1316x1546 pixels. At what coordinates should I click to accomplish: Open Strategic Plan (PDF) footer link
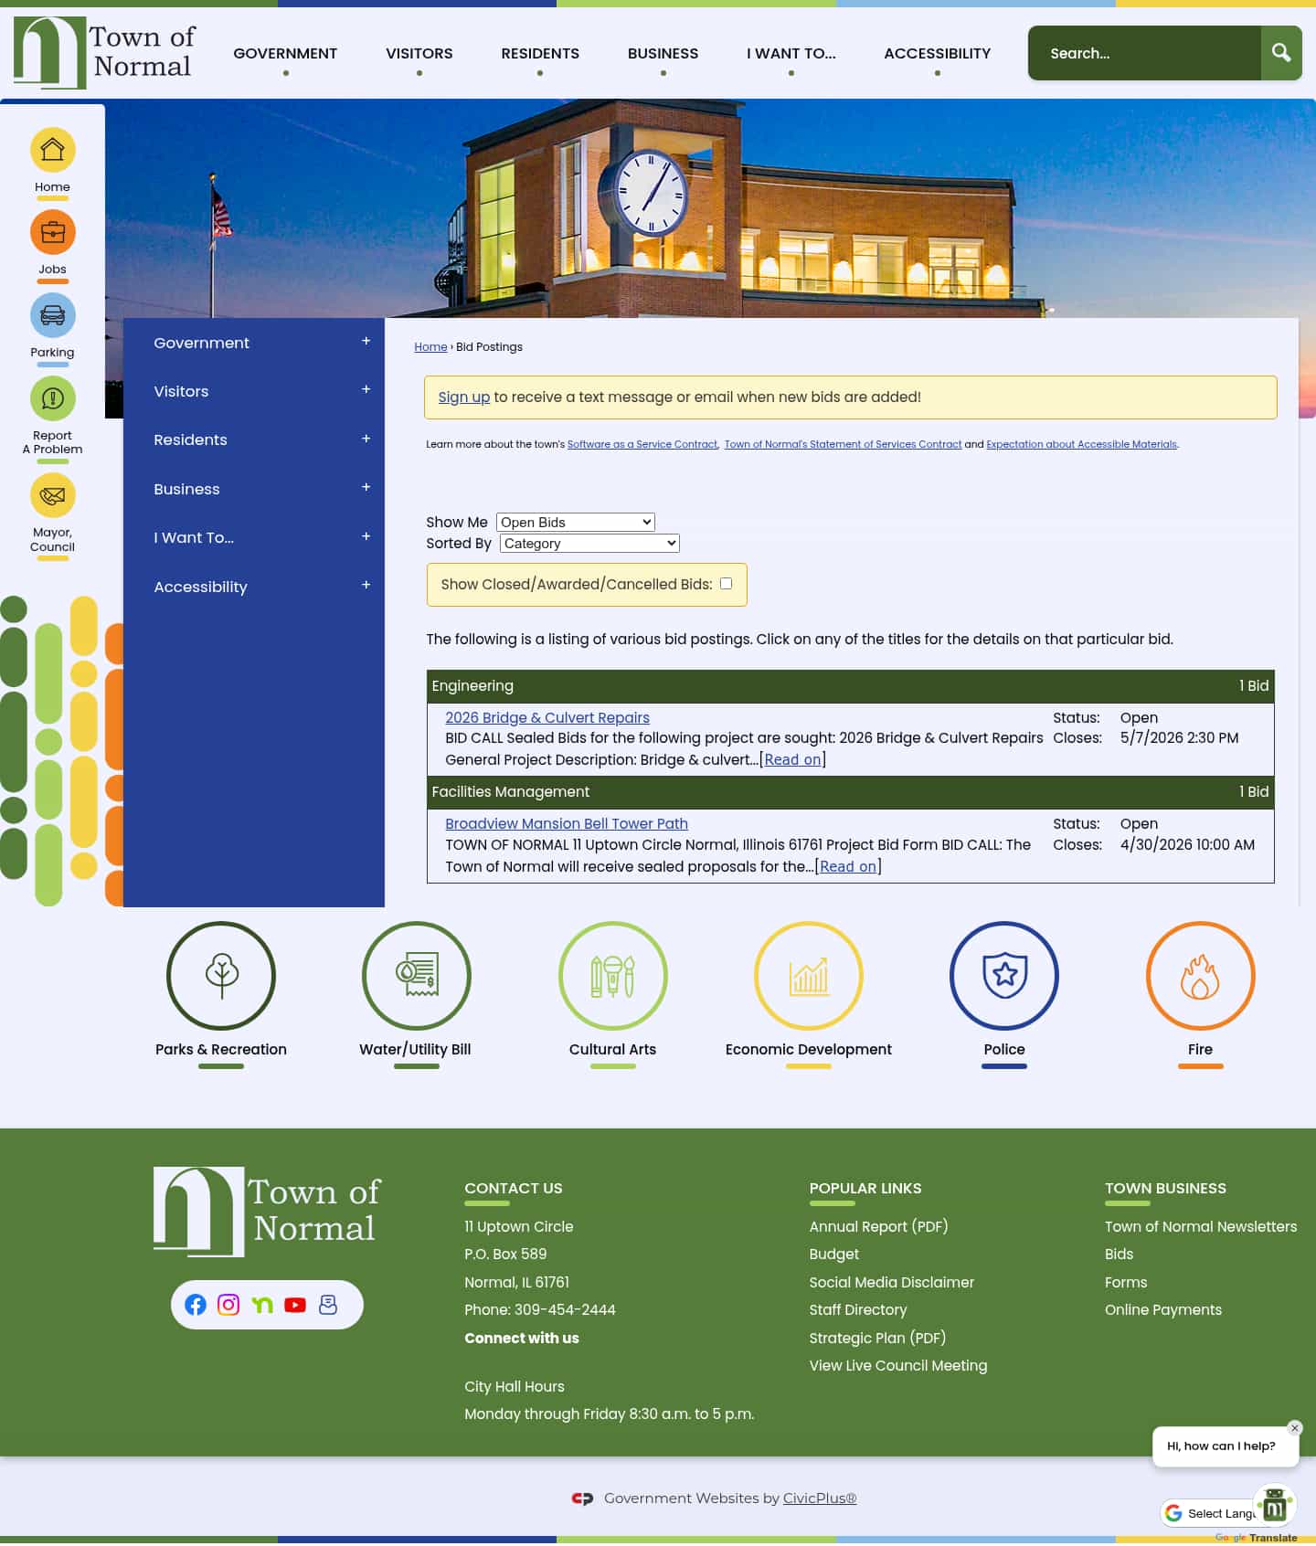click(877, 1339)
